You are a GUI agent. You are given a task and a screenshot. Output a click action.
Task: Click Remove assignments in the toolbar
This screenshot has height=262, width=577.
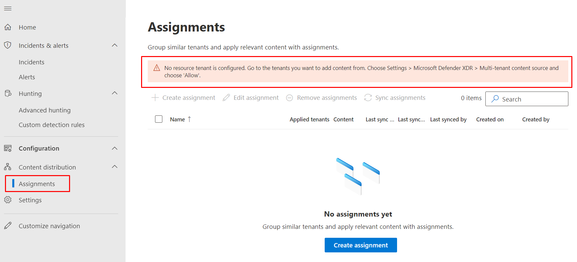tap(321, 98)
